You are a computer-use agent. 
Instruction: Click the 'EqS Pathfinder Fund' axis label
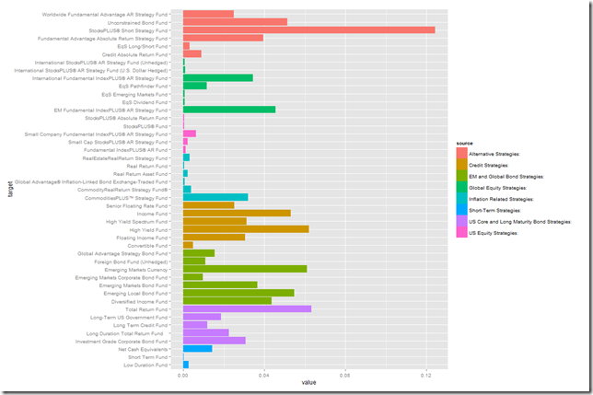[143, 87]
